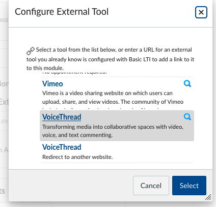
Task: Open the Vimeo search magnifier icon
Action: 187,84
